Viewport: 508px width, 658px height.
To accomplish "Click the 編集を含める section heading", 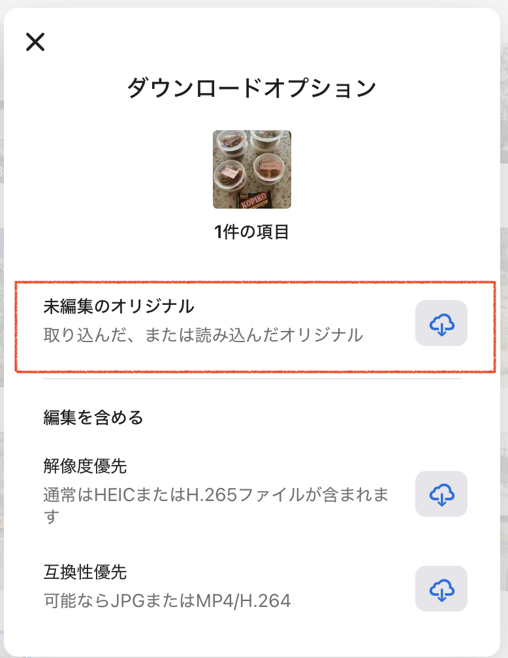I will [93, 417].
